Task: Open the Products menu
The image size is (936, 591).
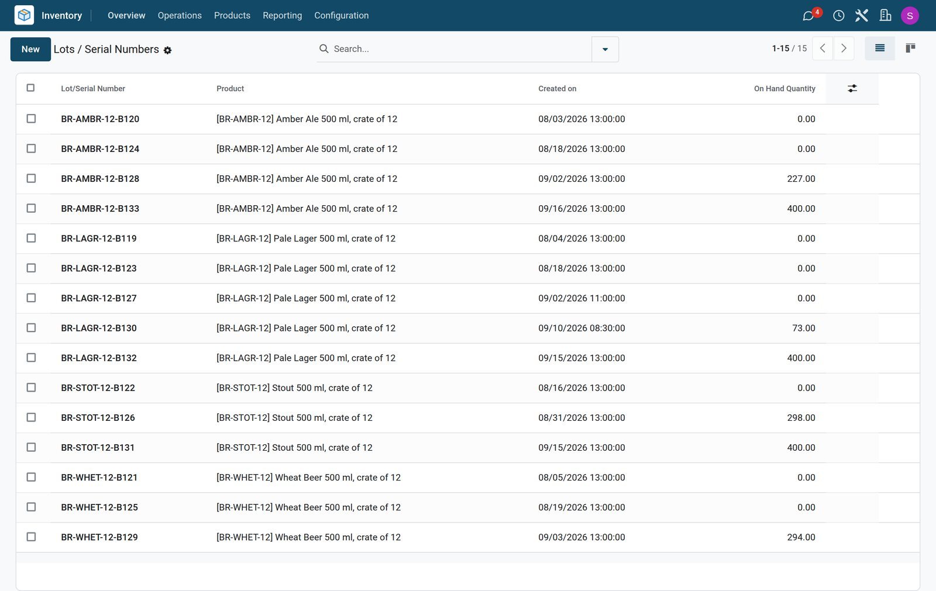Action: (232, 16)
